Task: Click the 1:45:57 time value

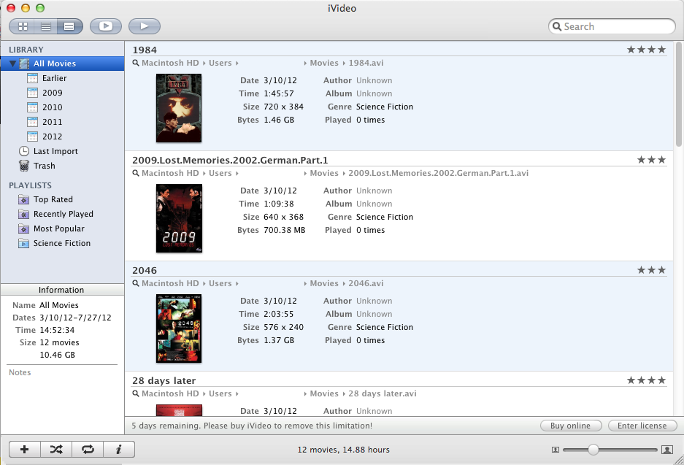Action: (279, 93)
